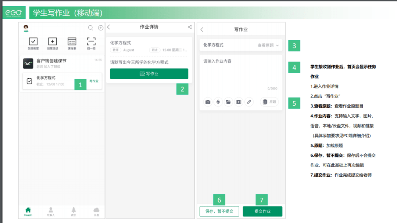Switch to the 成长 growth tab
The width and height of the screenshot is (397, 223).
pos(74,212)
